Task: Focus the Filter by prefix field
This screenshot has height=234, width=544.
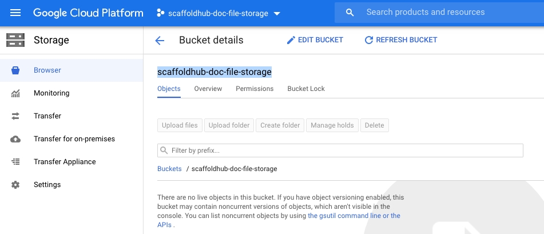Action: (x=340, y=150)
